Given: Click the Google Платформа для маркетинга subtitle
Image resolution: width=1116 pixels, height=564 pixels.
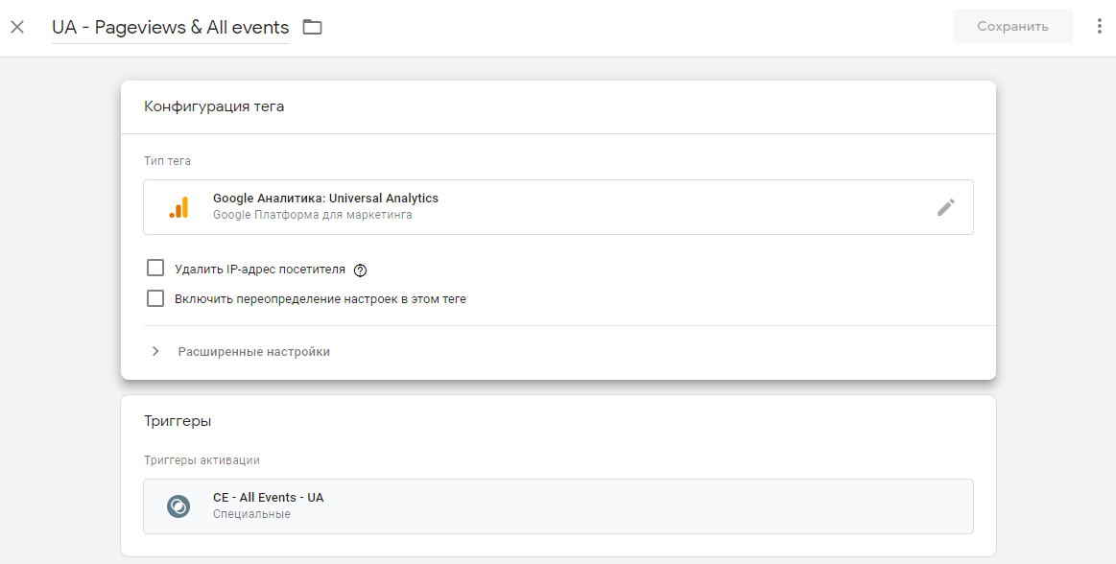Looking at the screenshot, I should [312, 215].
